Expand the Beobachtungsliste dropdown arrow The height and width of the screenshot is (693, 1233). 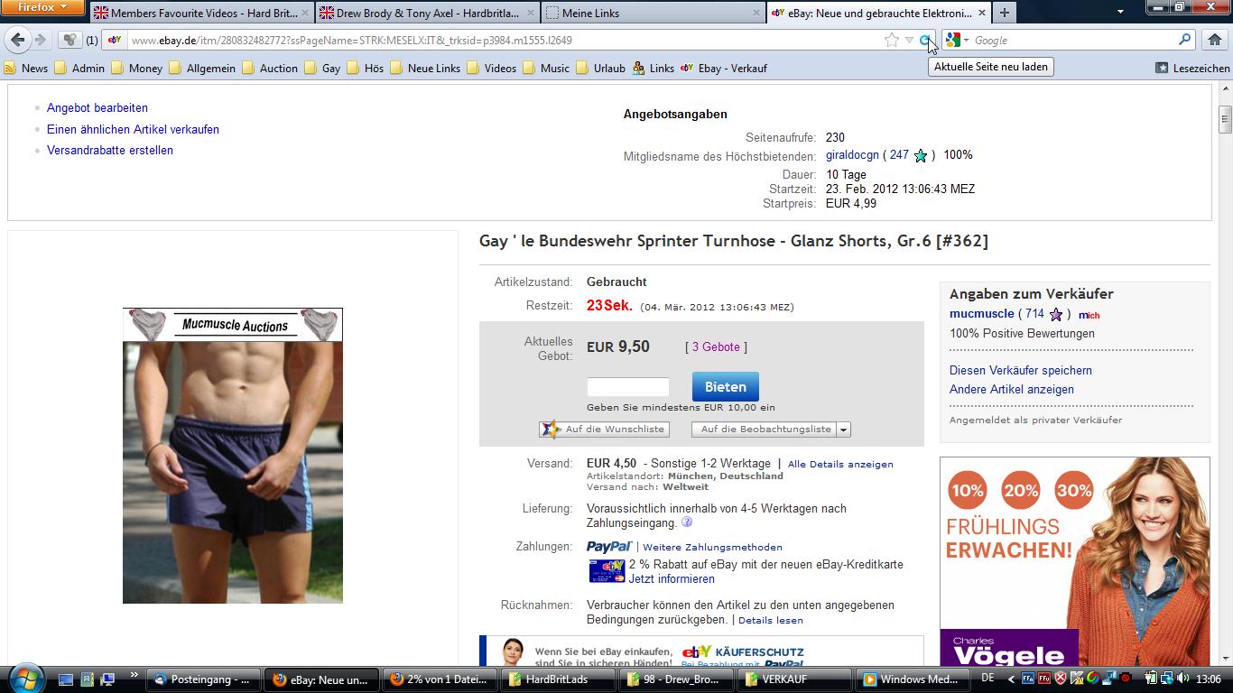(844, 430)
